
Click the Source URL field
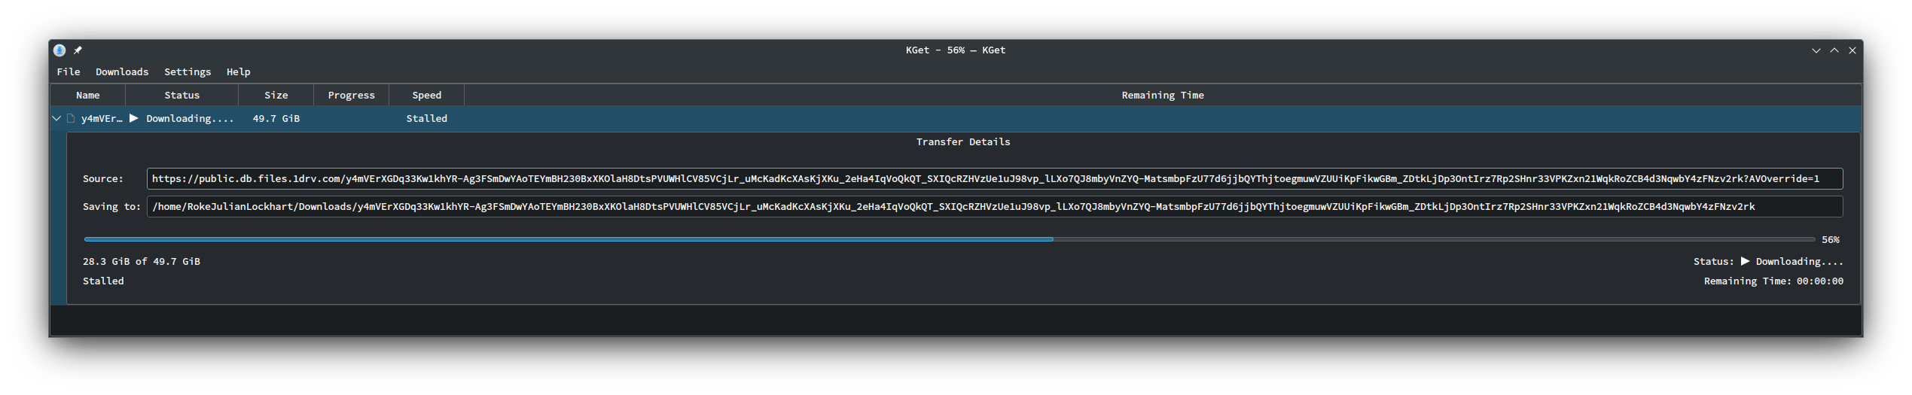click(x=995, y=179)
